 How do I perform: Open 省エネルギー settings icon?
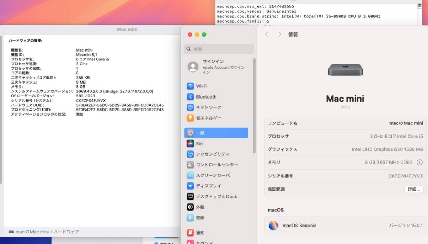[x=190, y=118]
